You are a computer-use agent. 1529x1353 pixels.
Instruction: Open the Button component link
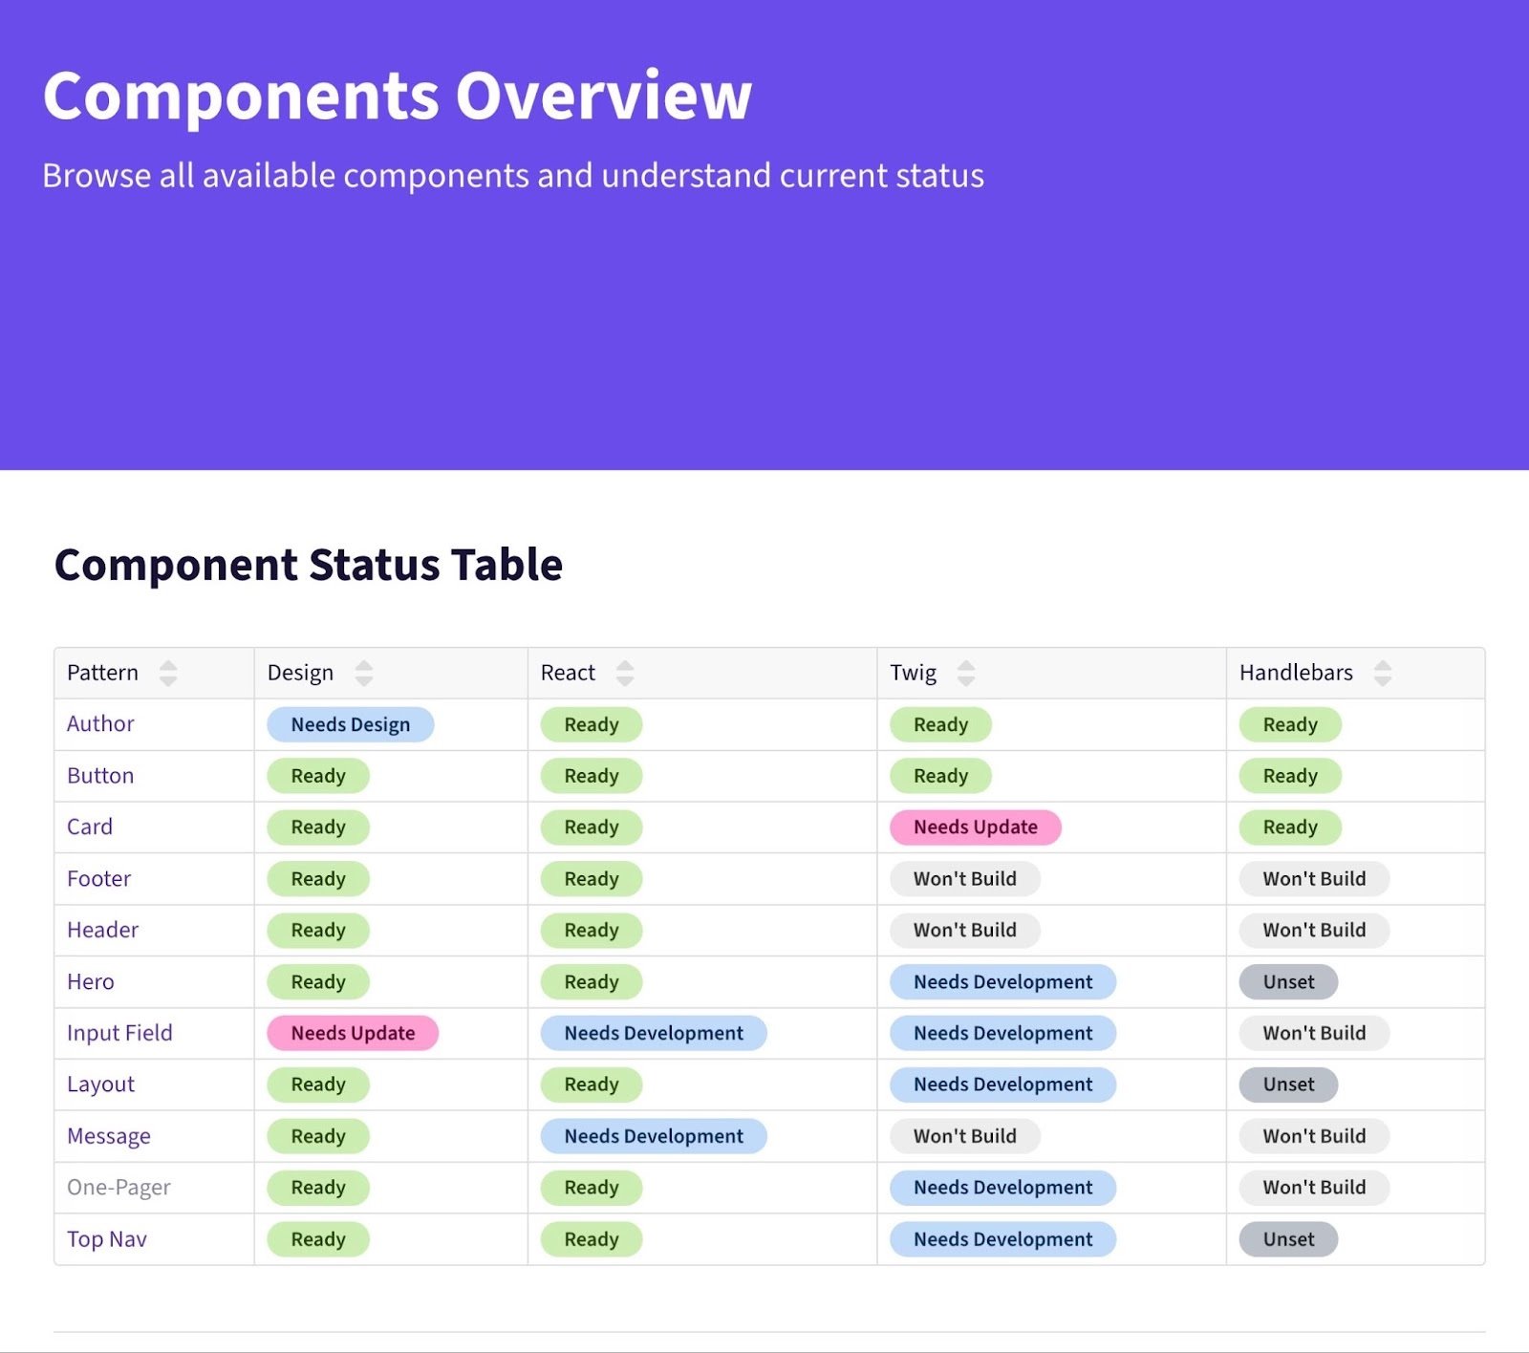click(100, 776)
